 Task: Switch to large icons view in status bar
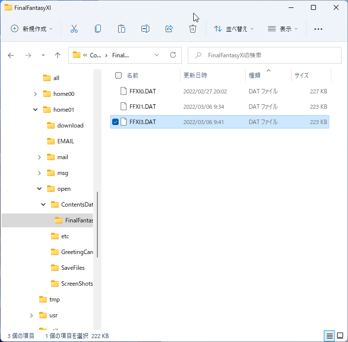point(340,336)
